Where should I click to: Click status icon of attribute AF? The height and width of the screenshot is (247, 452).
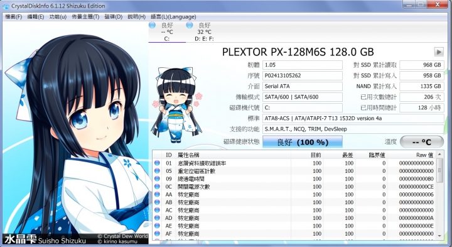(157, 233)
